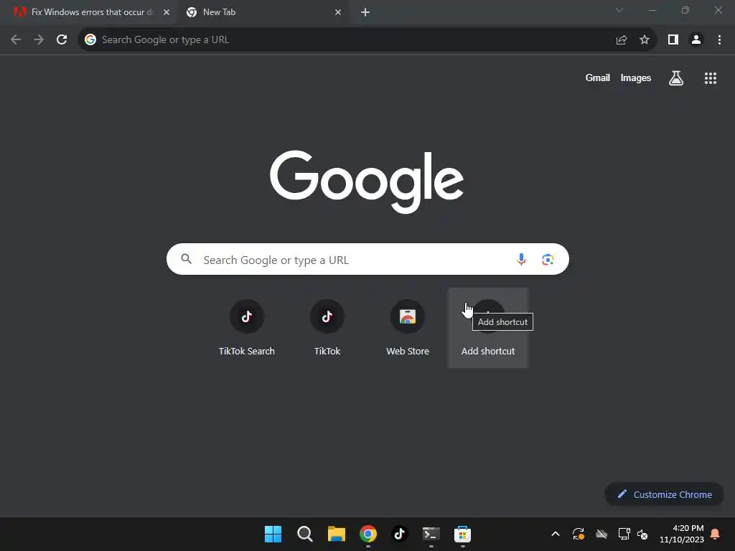Screen dimensions: 735x551
Task: Open Microsoft Store from taskbar
Action: tap(463, 534)
